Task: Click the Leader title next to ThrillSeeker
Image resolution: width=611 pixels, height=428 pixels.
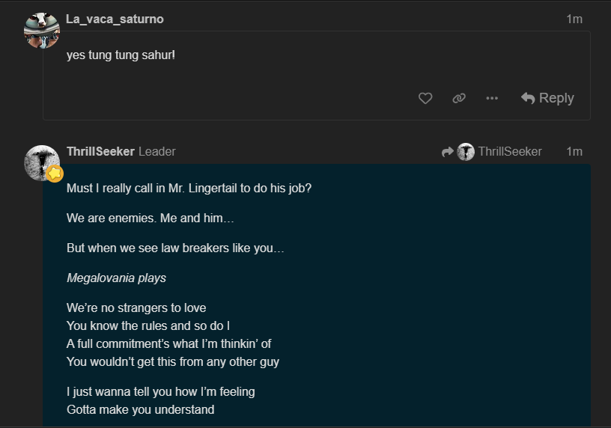Action: click(157, 151)
